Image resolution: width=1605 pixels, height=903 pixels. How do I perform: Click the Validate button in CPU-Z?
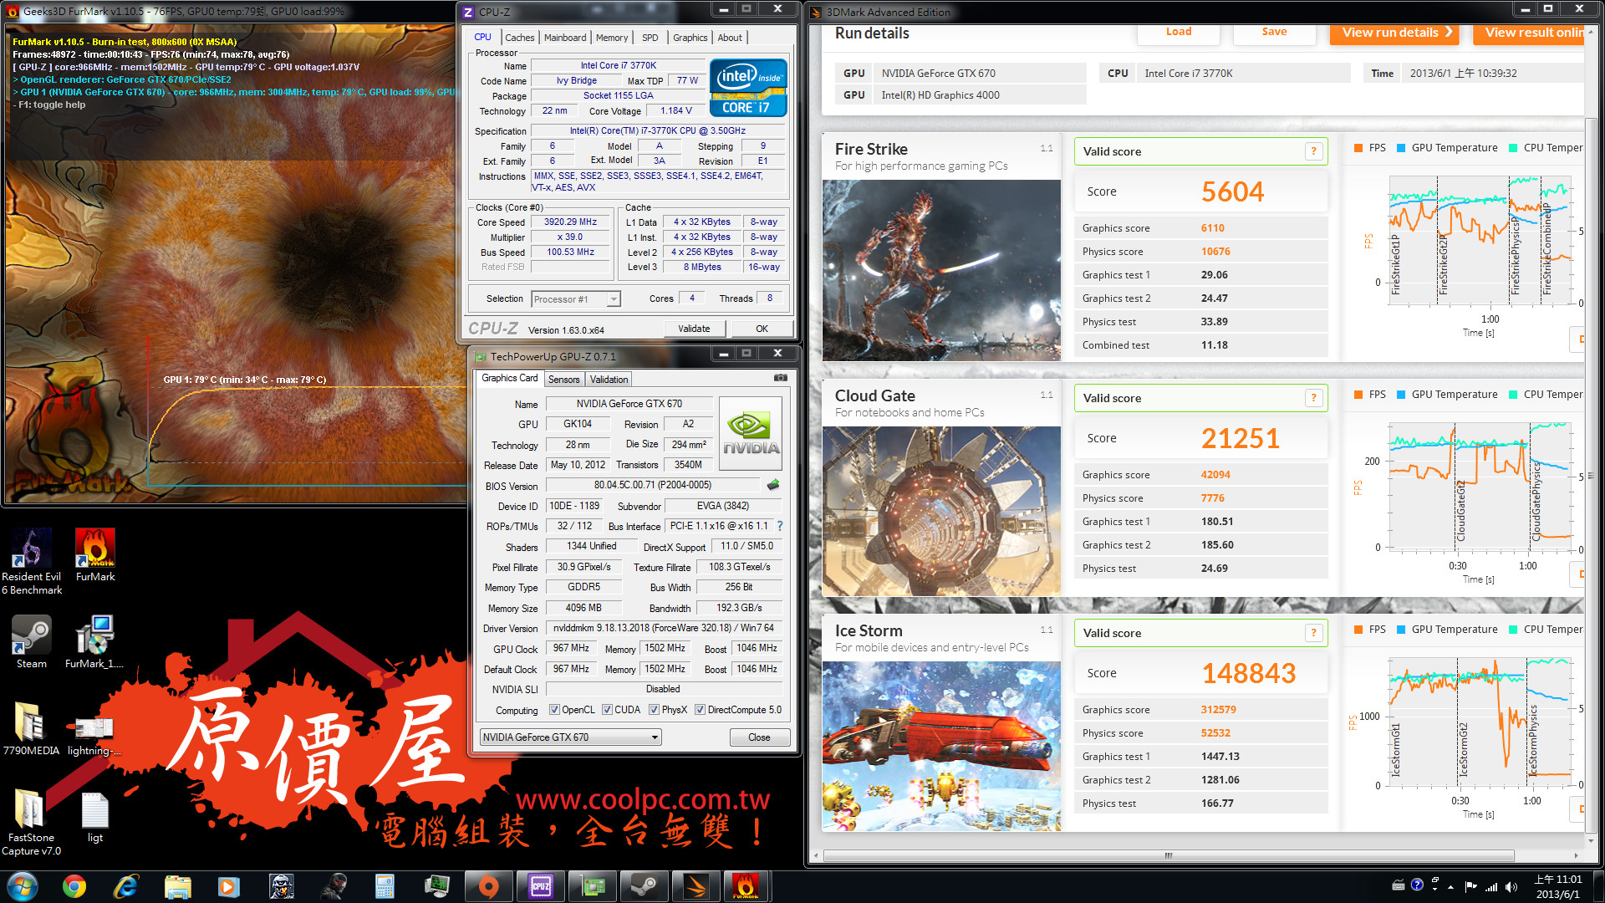[694, 329]
